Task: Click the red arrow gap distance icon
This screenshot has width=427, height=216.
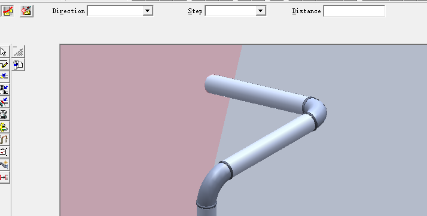Action: 4,177
